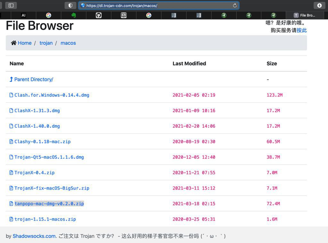The height and width of the screenshot is (243, 328).
Task: Select the 72.4M size value
Action: [x=273, y=204]
